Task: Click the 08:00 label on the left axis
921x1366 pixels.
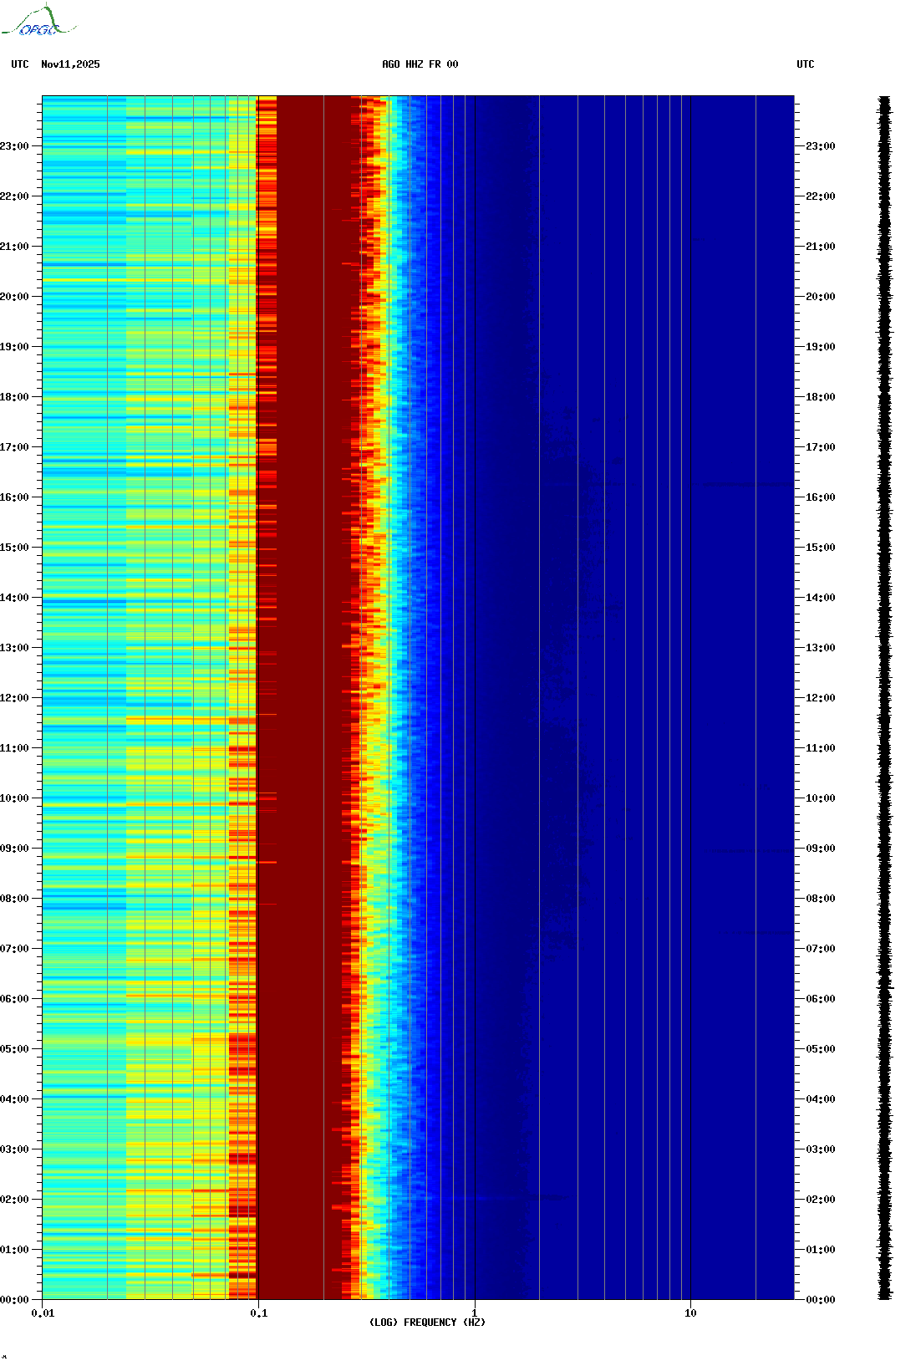Action: tap(14, 899)
